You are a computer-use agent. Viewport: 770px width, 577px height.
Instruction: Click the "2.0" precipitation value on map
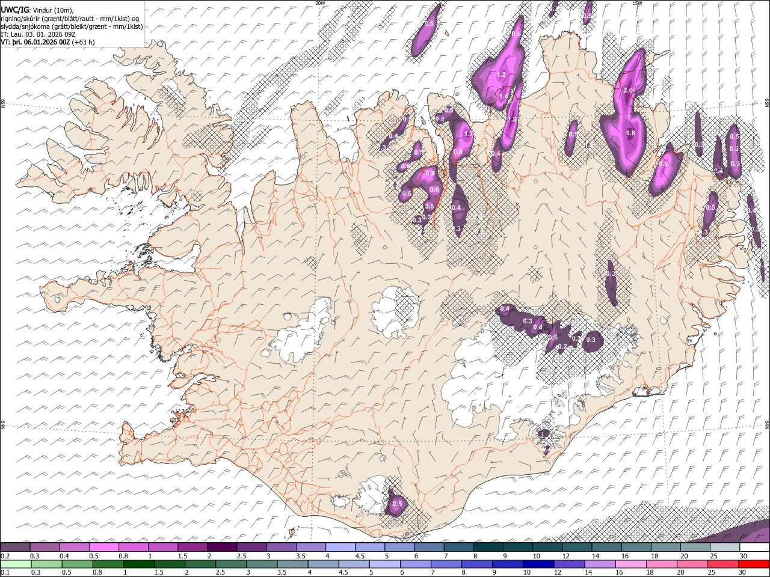point(629,90)
